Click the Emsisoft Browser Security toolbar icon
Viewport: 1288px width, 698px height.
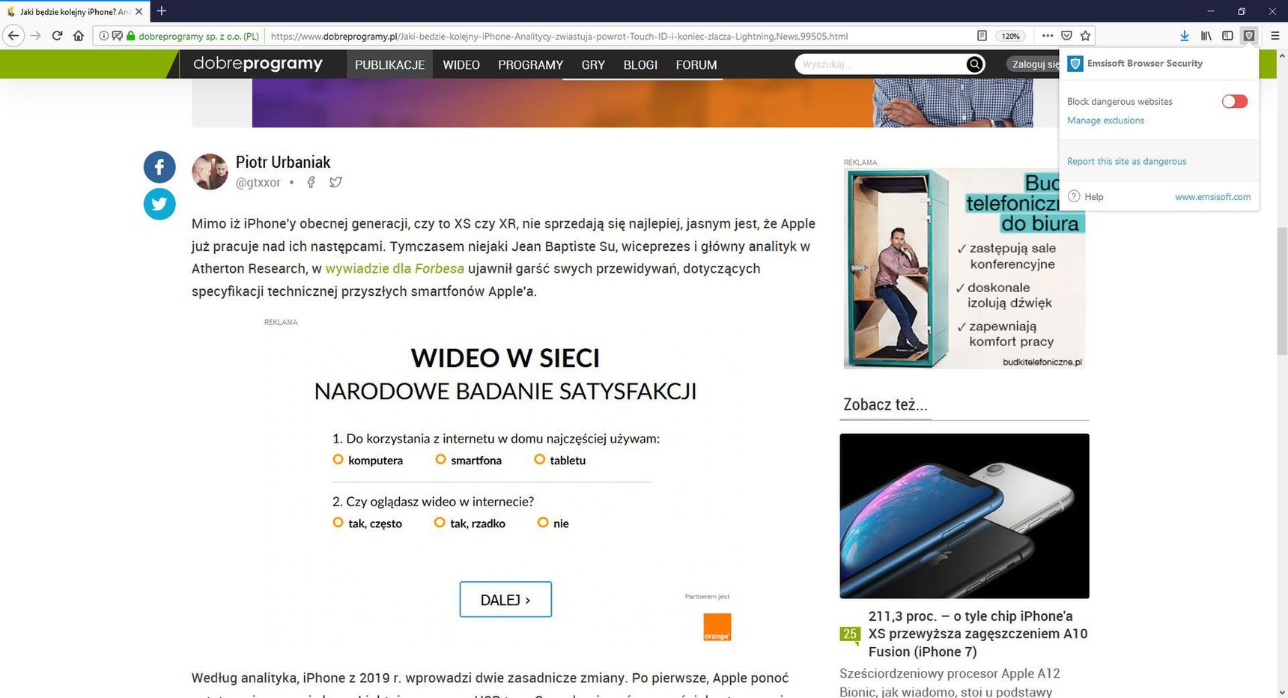coord(1248,35)
